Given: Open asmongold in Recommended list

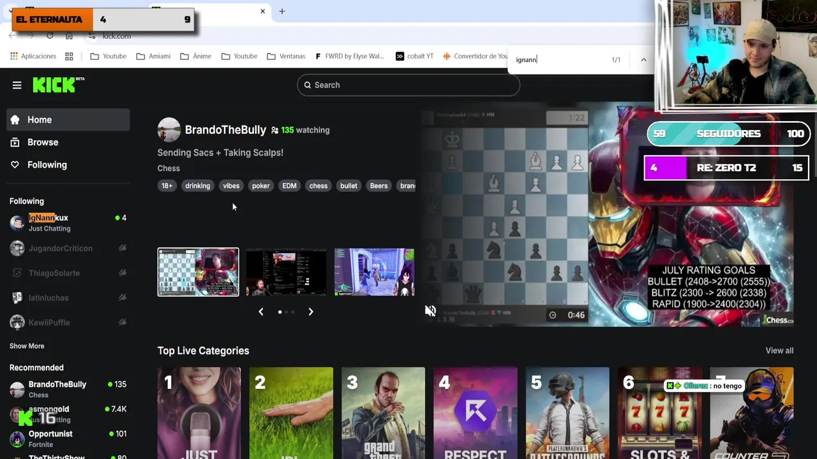Looking at the screenshot, I should click(68, 414).
